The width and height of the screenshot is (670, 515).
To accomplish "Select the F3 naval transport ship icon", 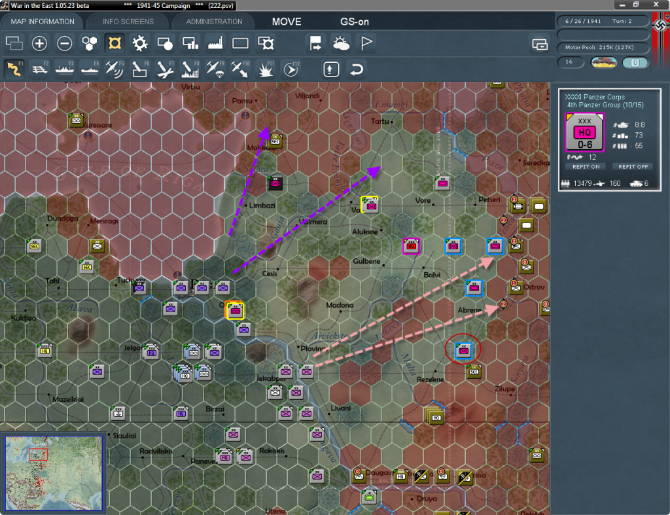I will click(x=65, y=69).
